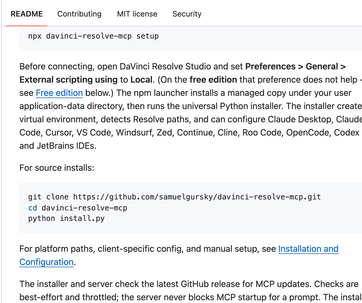Click the git clone command line
The width and height of the screenshot is (362, 303).
pyautogui.click(x=175, y=197)
